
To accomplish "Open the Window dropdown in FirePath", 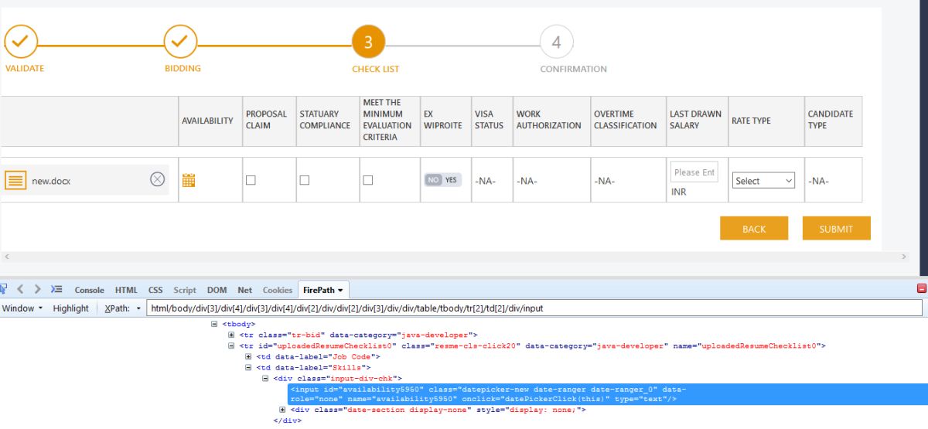I will (21, 308).
